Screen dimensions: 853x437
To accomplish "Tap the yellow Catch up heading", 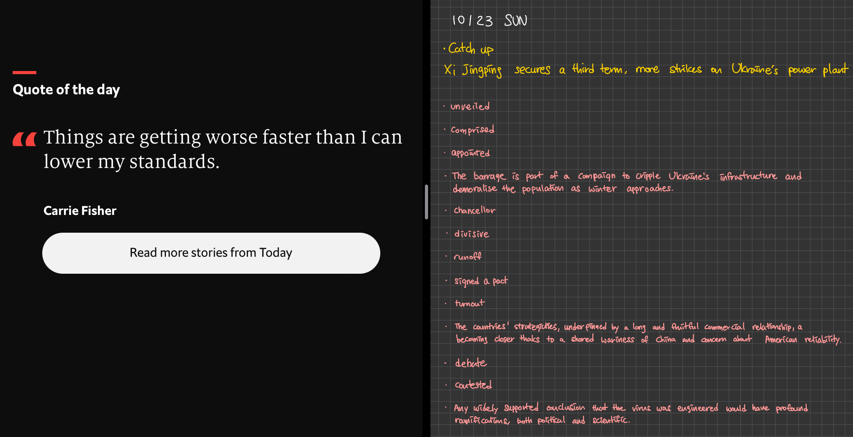I will [471, 49].
